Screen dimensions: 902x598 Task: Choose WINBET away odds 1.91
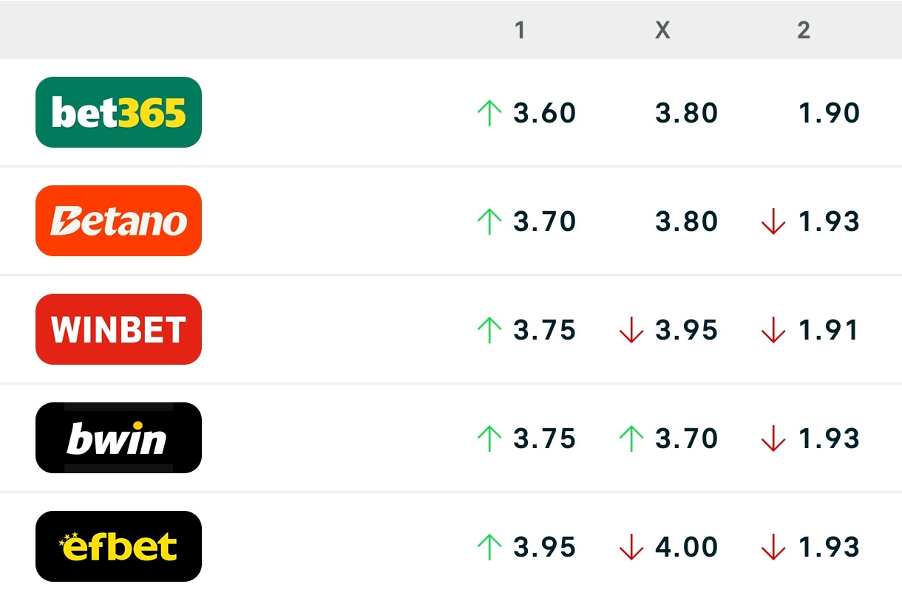point(829,330)
